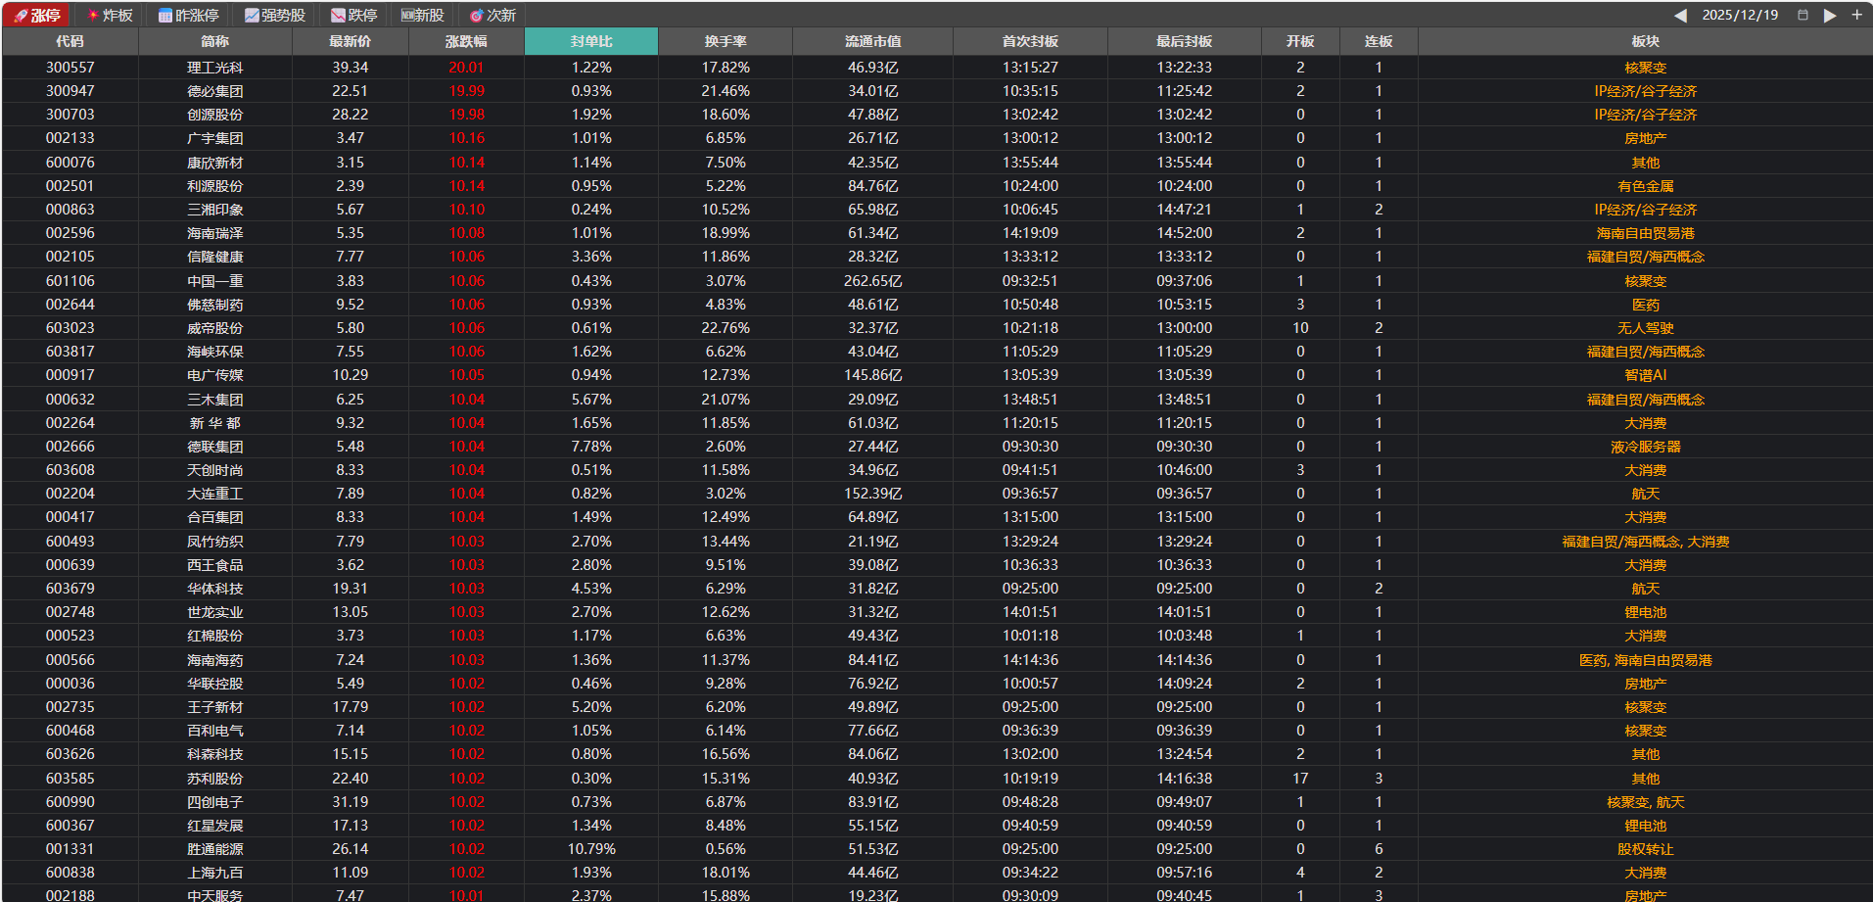Select the 胜通能源 stock row
The width and height of the screenshot is (1873, 902).
[215, 849]
